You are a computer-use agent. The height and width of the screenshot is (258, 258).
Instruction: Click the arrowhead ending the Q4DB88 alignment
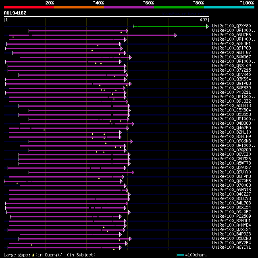coord(133,124)
